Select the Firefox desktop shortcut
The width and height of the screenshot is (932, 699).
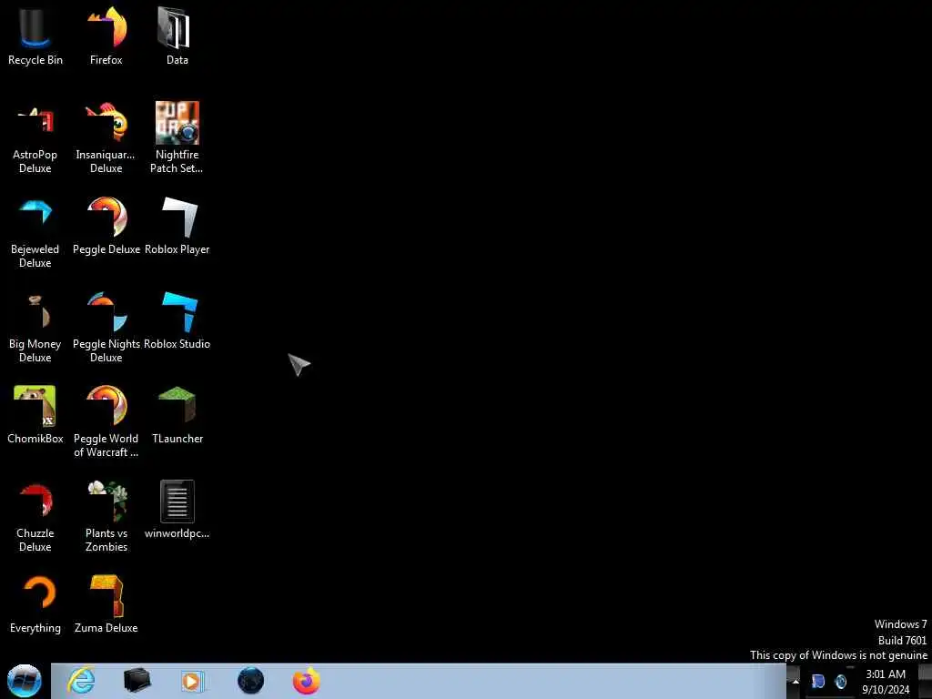point(106,36)
